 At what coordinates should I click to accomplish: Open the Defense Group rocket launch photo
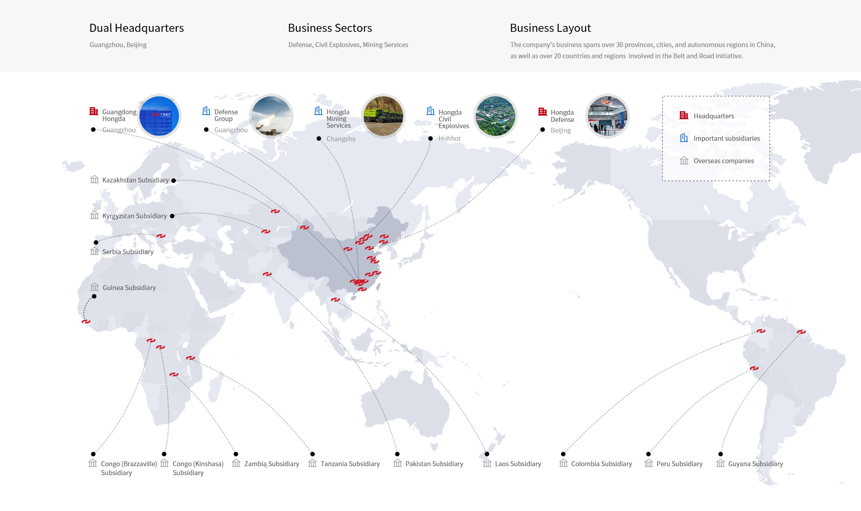pos(271,116)
